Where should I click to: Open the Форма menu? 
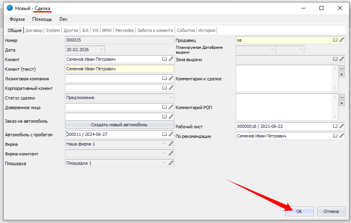pyautogui.click(x=17, y=19)
